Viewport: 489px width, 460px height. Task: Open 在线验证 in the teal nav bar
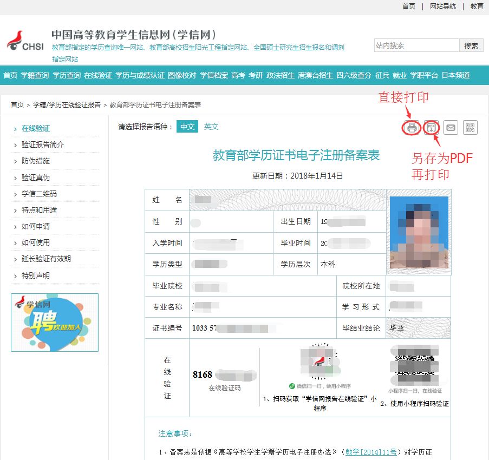98,75
